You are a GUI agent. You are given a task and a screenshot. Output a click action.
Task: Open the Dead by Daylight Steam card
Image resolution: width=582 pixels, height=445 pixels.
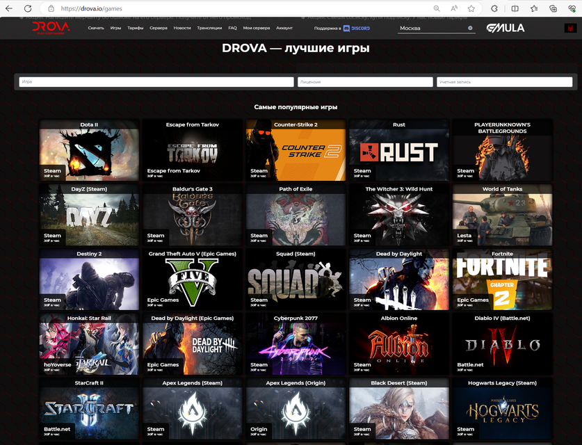(399, 279)
